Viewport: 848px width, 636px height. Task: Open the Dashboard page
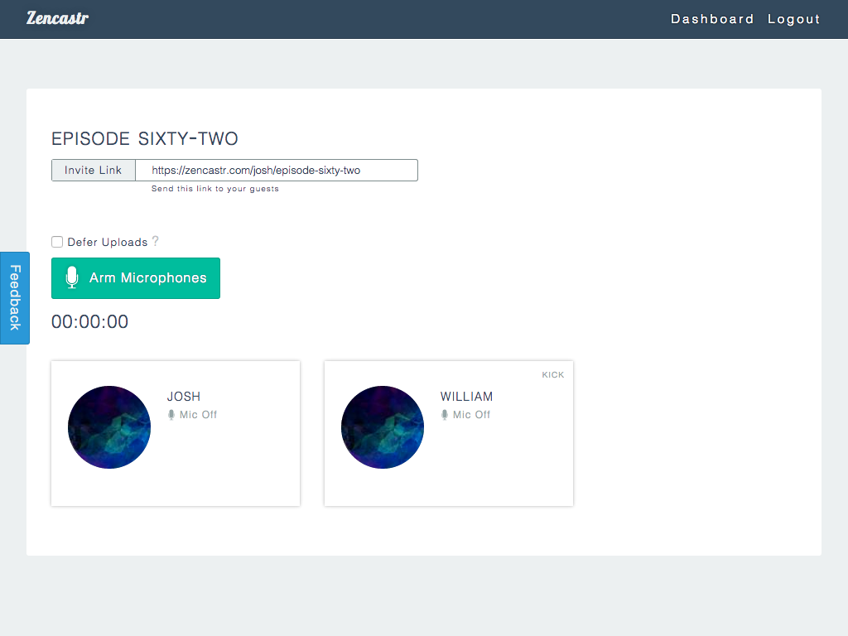712,19
